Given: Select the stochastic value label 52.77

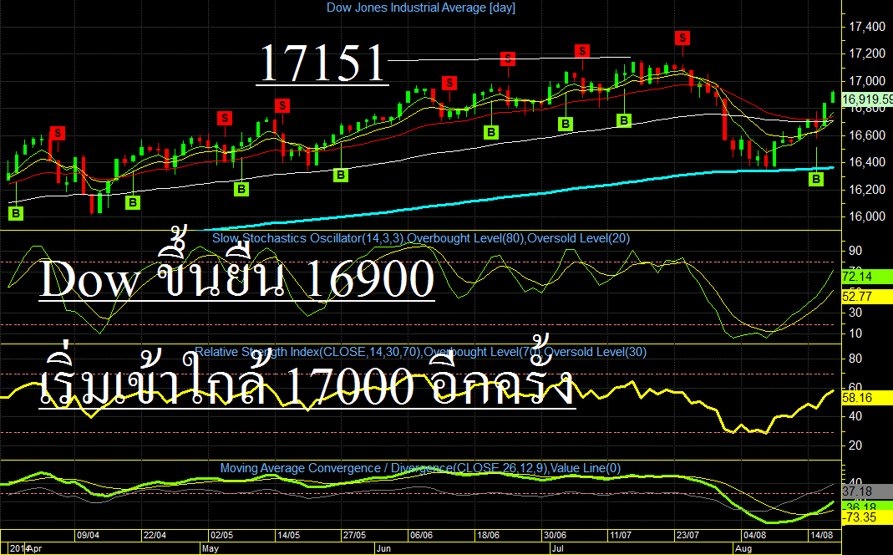Looking at the screenshot, I should pyautogui.click(x=867, y=296).
